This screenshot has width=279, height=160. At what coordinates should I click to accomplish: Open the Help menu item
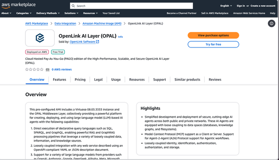click(x=272, y=13)
